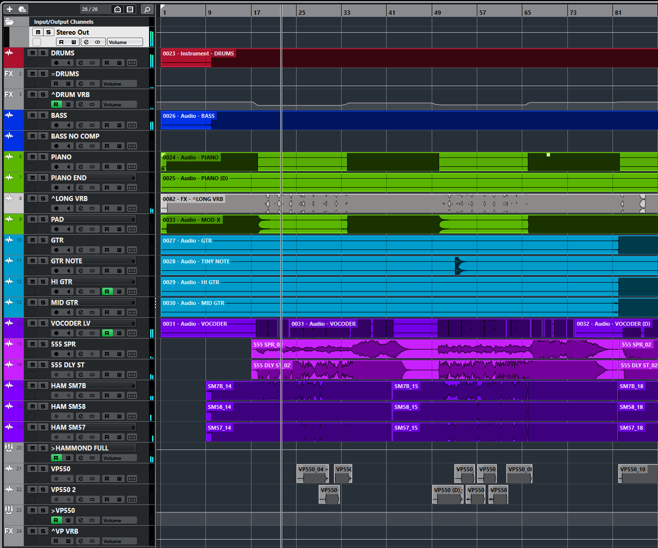Open Volume automation parameter on Stereo Out
This screenshot has width=658, height=548.
(x=125, y=42)
